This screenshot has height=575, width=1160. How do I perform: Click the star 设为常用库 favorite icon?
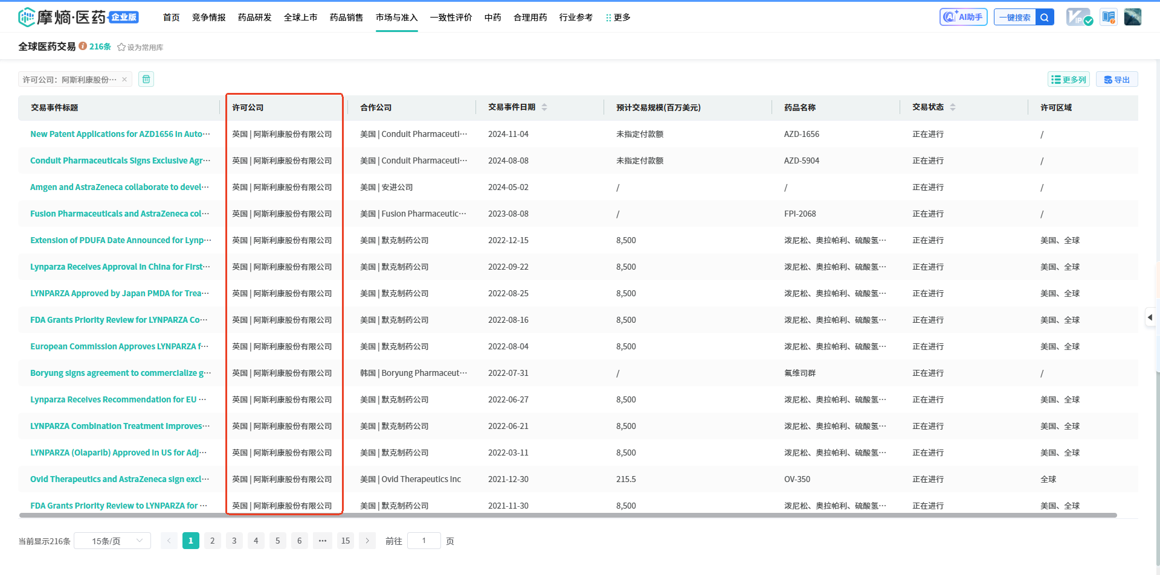coord(121,47)
